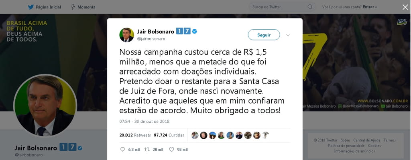Image resolution: width=411 pixels, height=160 pixels.
Task: Retweet using the retweet icon
Action: pyautogui.click(x=147, y=150)
